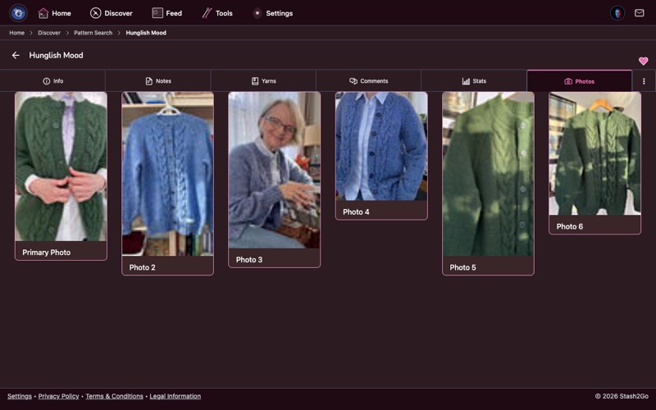Open the Terms & Conditions footer link
656x410 pixels.
pyautogui.click(x=114, y=396)
